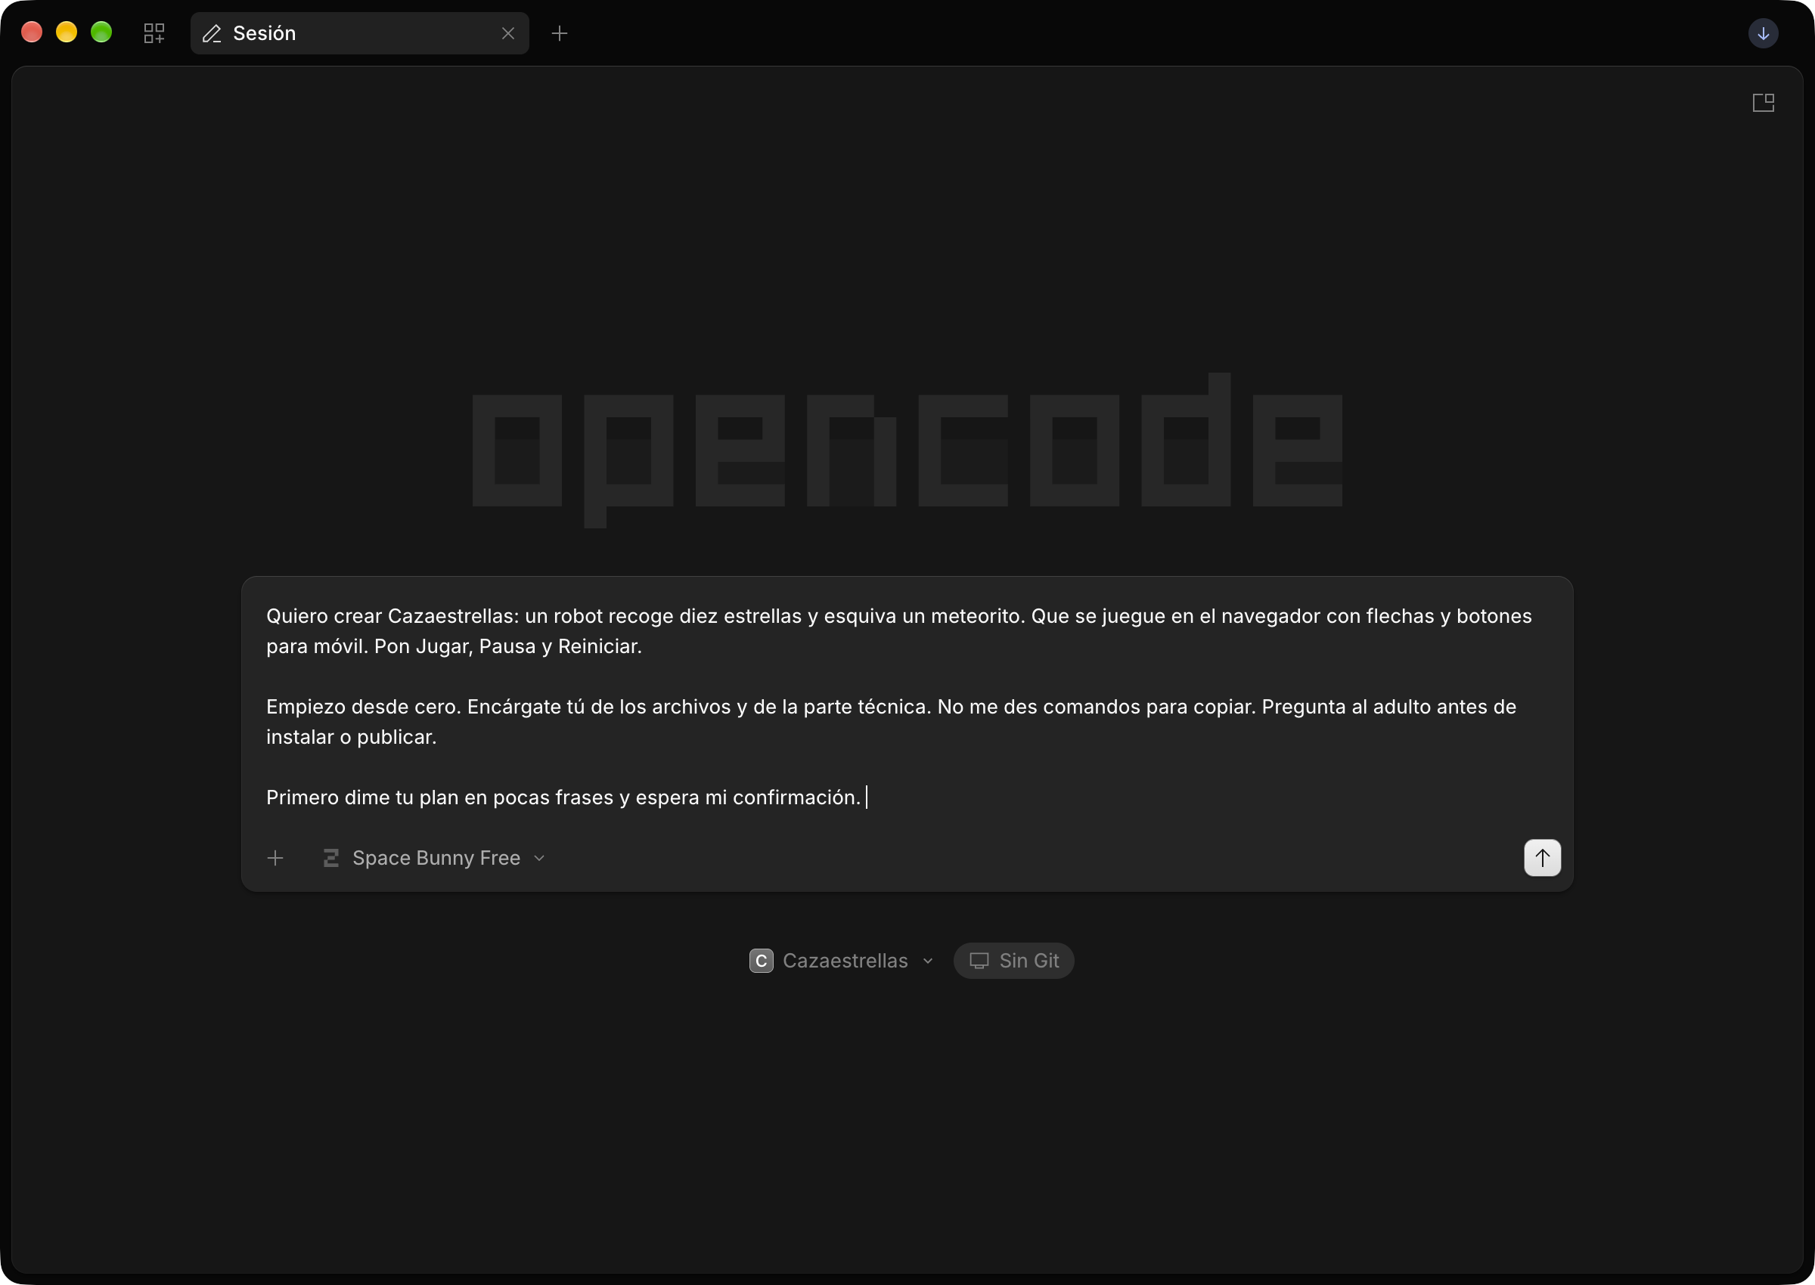This screenshot has height=1285, width=1815.
Task: Click the C project avatar icon
Action: 761,961
